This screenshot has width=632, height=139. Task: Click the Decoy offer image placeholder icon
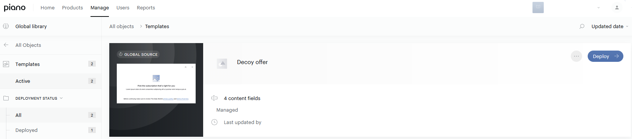click(222, 63)
